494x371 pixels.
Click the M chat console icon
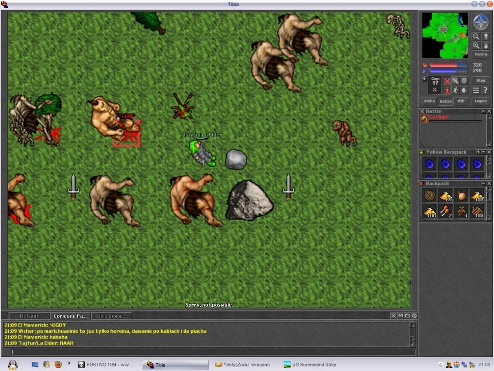[x=400, y=315]
